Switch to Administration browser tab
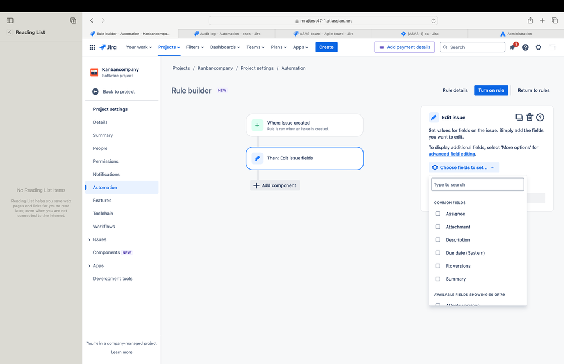The image size is (564, 364). (x=516, y=34)
